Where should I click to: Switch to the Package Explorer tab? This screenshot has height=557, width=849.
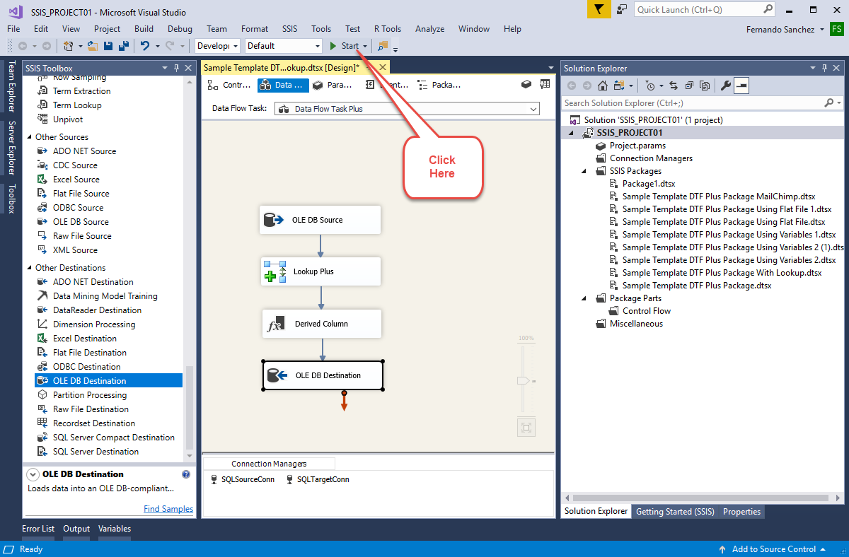point(439,85)
